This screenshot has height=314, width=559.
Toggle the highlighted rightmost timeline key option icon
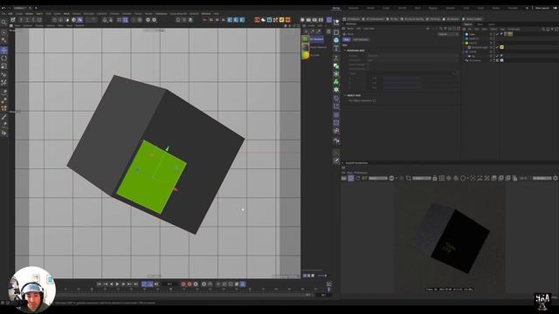tap(243, 284)
